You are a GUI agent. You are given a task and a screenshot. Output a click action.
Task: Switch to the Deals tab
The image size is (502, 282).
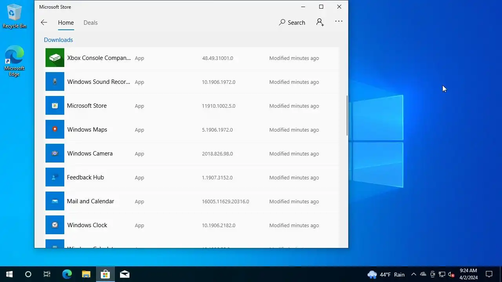coord(91,23)
